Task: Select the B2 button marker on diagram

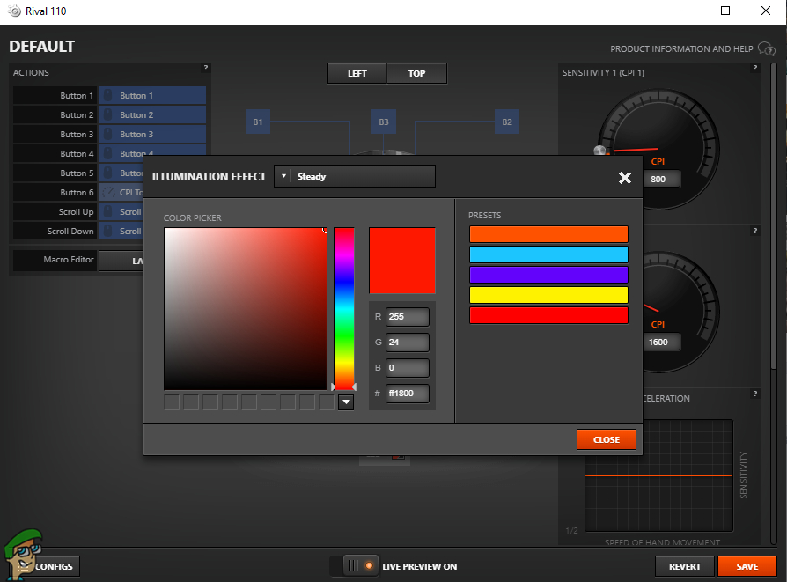Action: tap(506, 122)
